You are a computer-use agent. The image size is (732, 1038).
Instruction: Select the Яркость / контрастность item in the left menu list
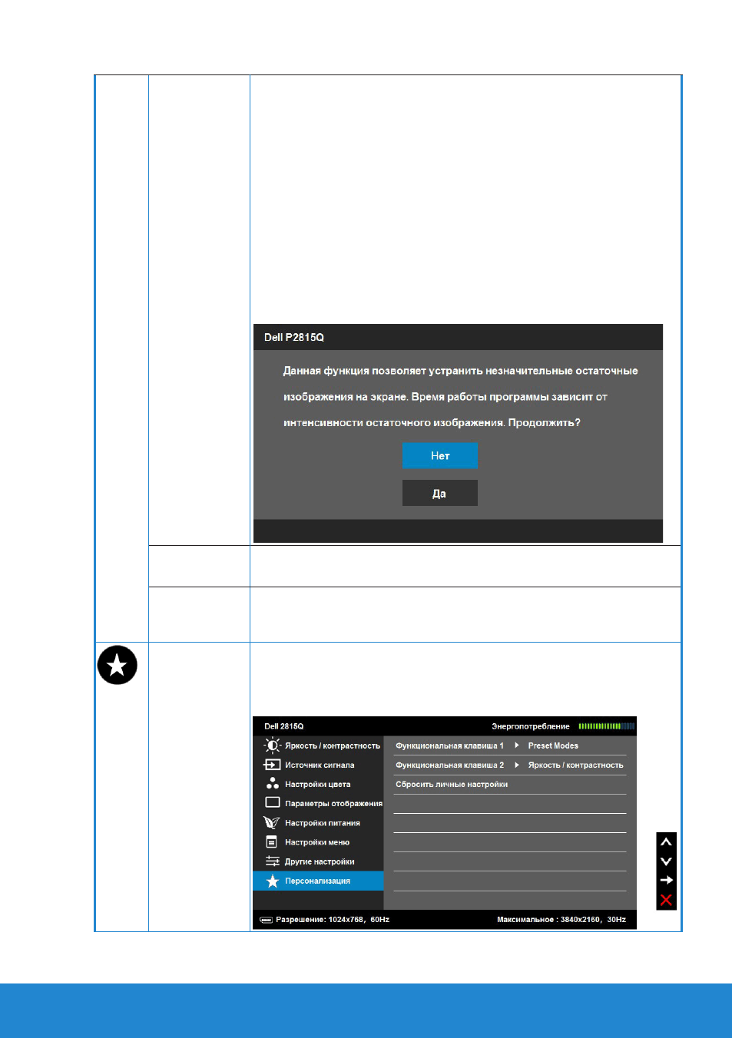tap(318, 745)
